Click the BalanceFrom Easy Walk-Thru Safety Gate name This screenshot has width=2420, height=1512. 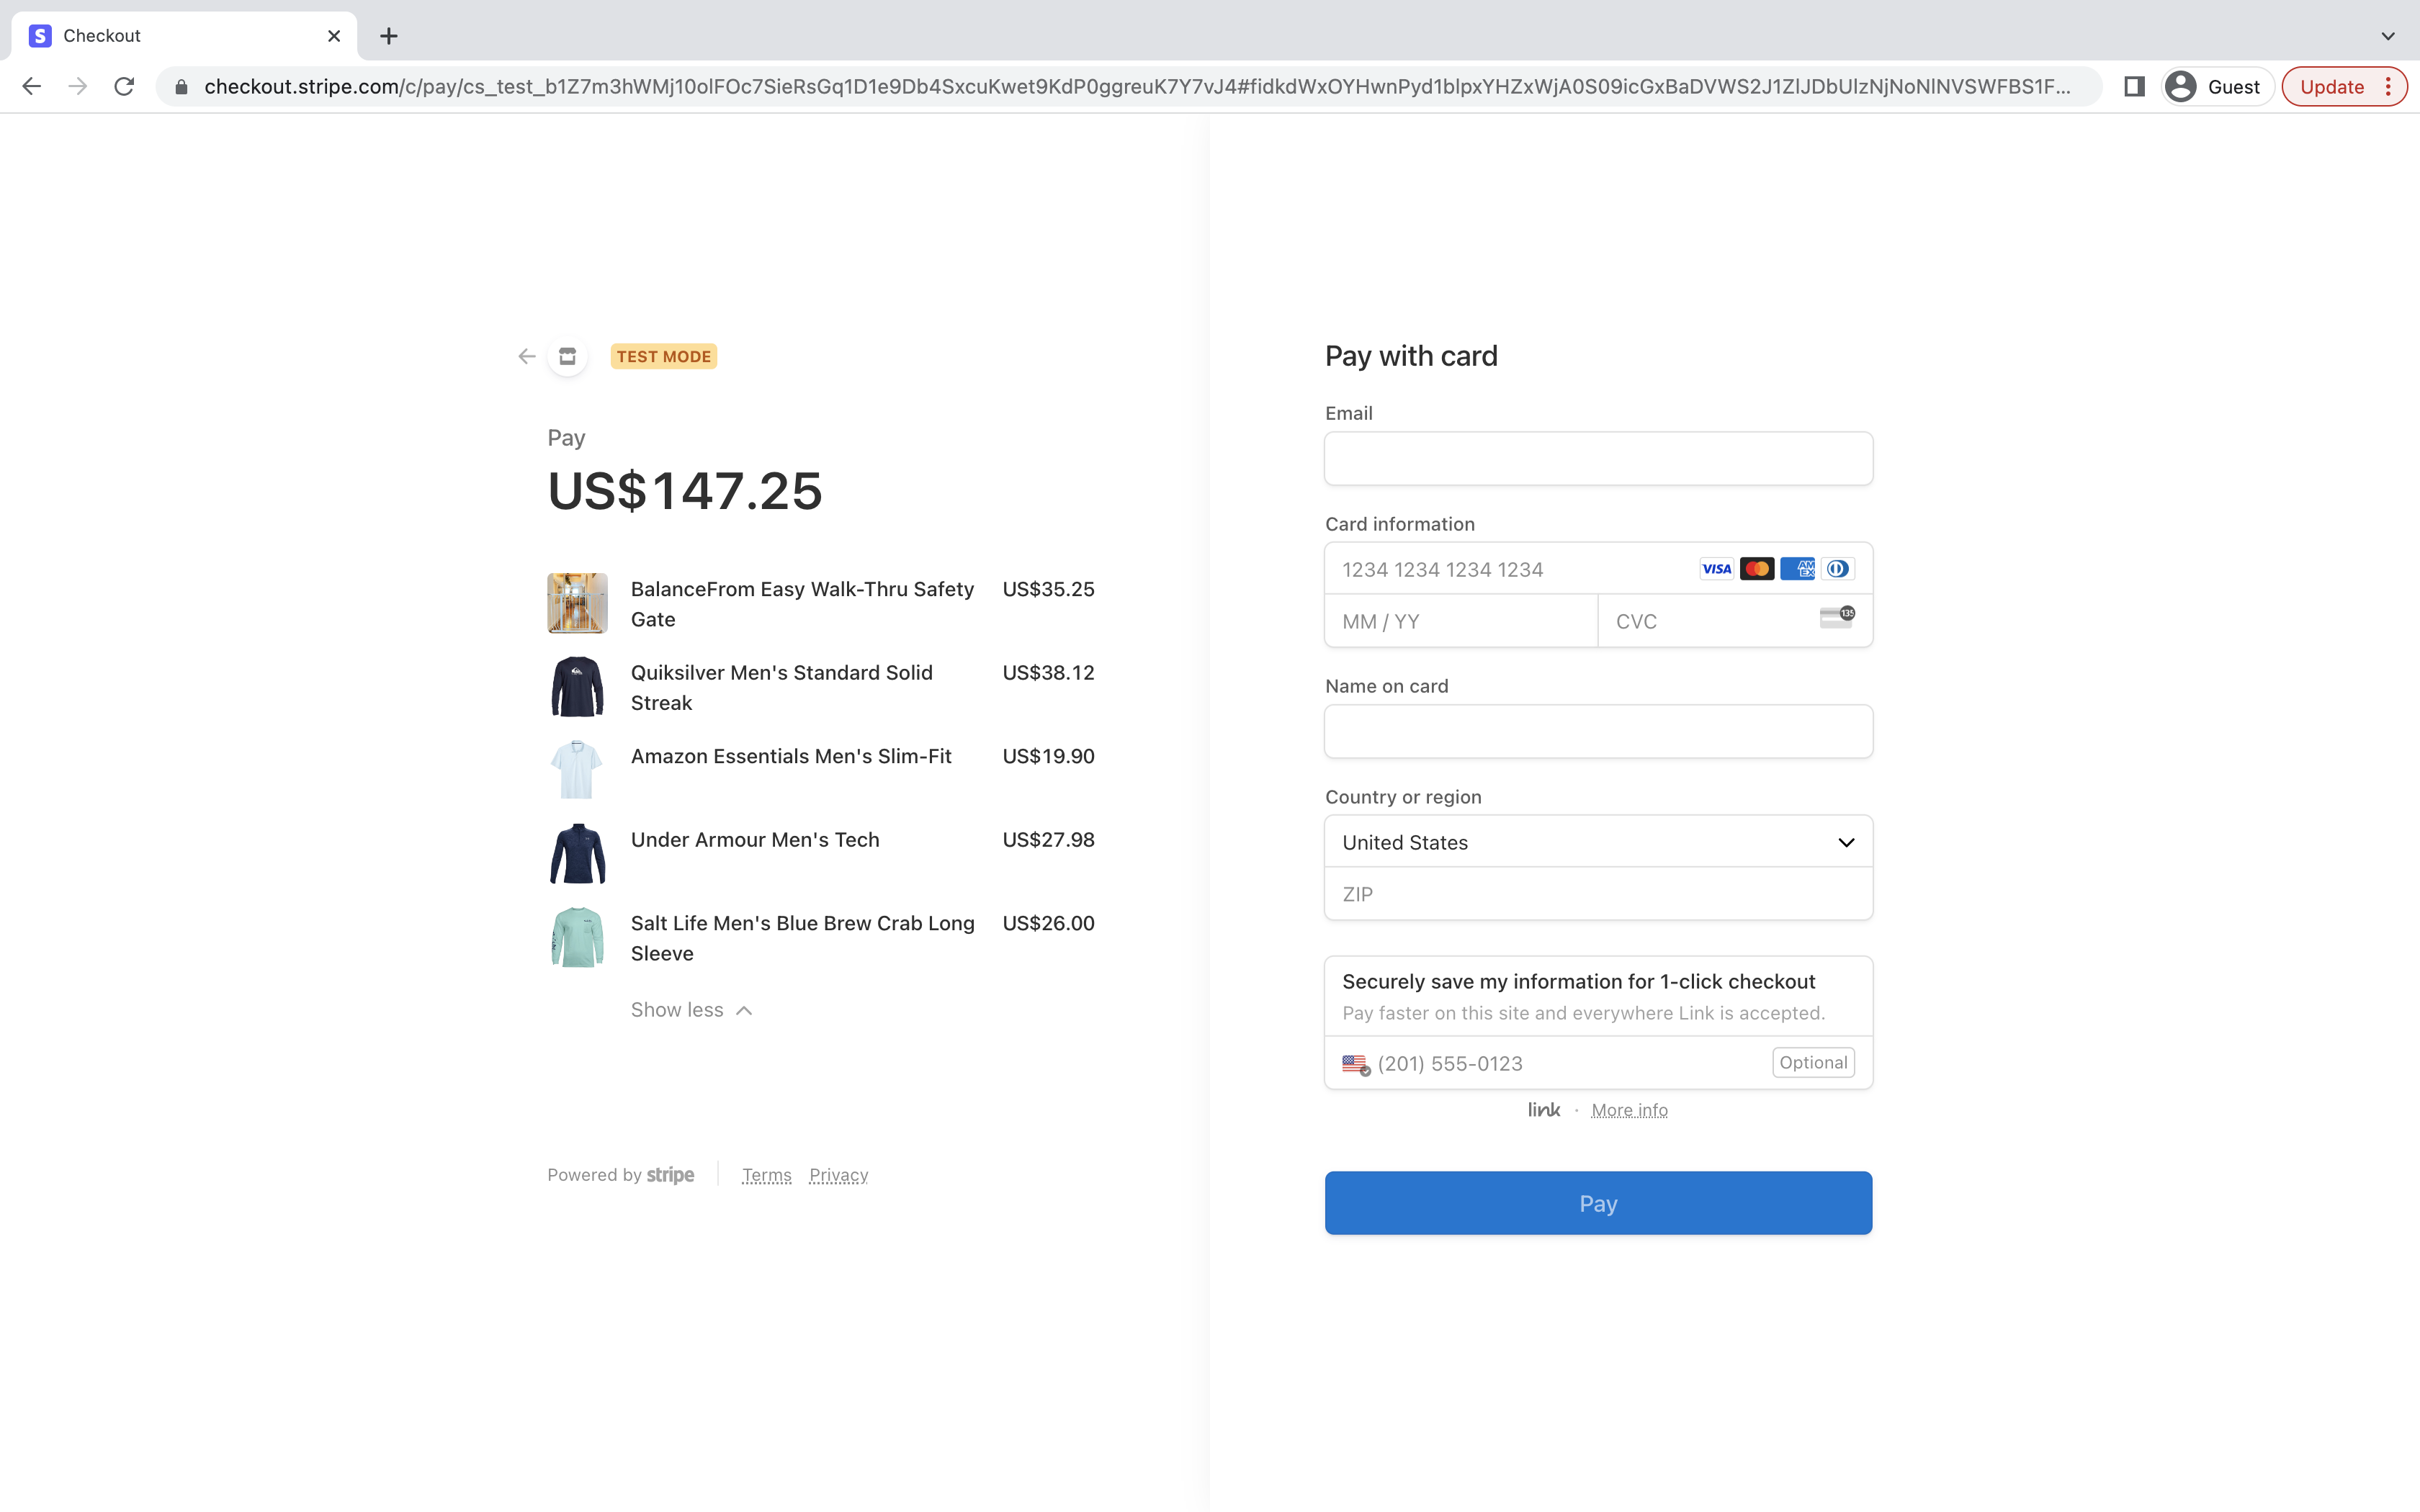pyautogui.click(x=802, y=604)
